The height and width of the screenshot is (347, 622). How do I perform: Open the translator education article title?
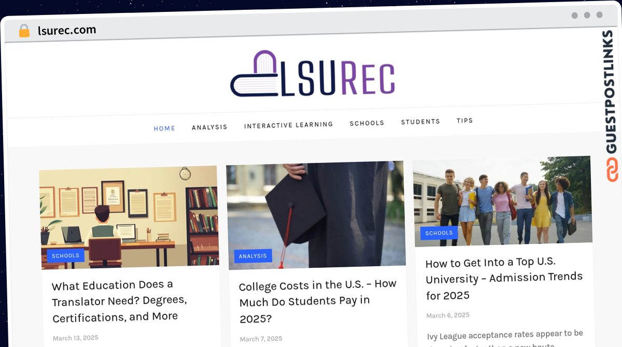click(119, 301)
